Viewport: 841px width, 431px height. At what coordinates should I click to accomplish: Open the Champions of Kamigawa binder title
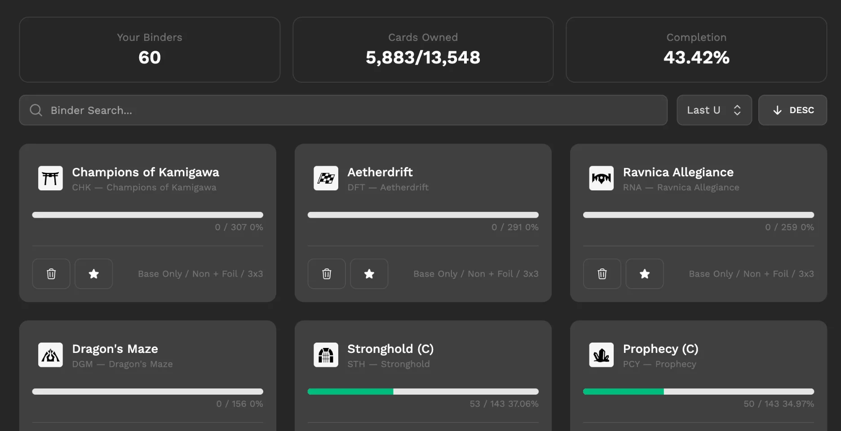pos(146,172)
